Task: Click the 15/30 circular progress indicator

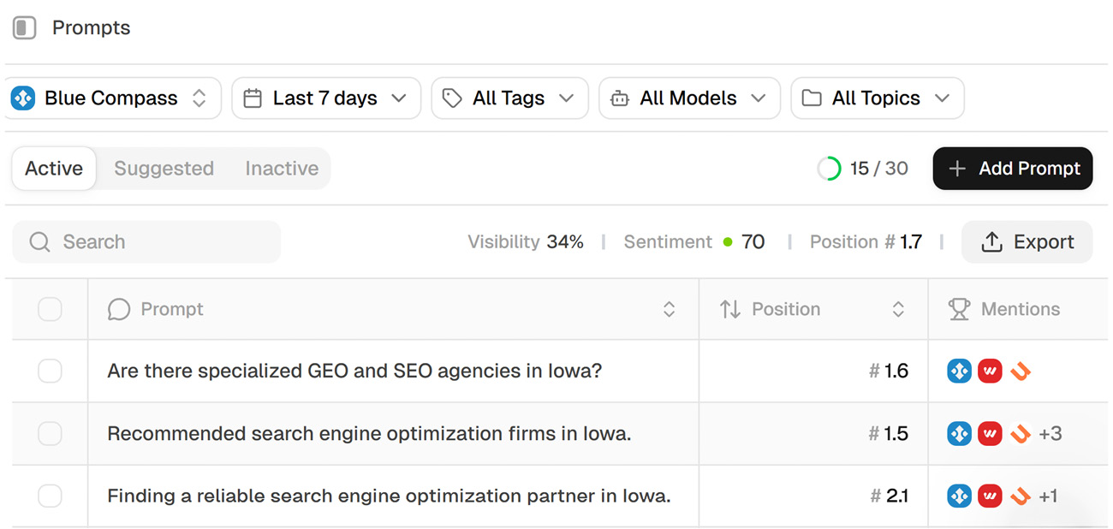Action: pos(828,169)
